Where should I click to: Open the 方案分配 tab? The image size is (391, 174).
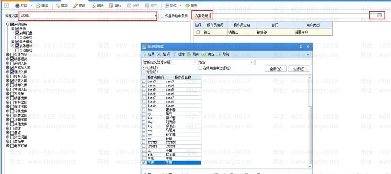coord(201,16)
